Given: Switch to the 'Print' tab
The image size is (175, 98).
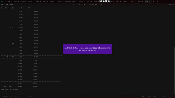Looking at the screenshot, I should (139, 2).
